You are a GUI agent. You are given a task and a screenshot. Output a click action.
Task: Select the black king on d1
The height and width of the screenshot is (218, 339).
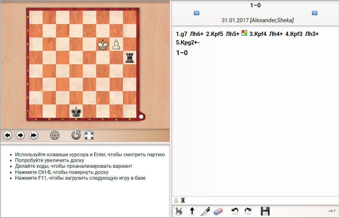(76, 111)
